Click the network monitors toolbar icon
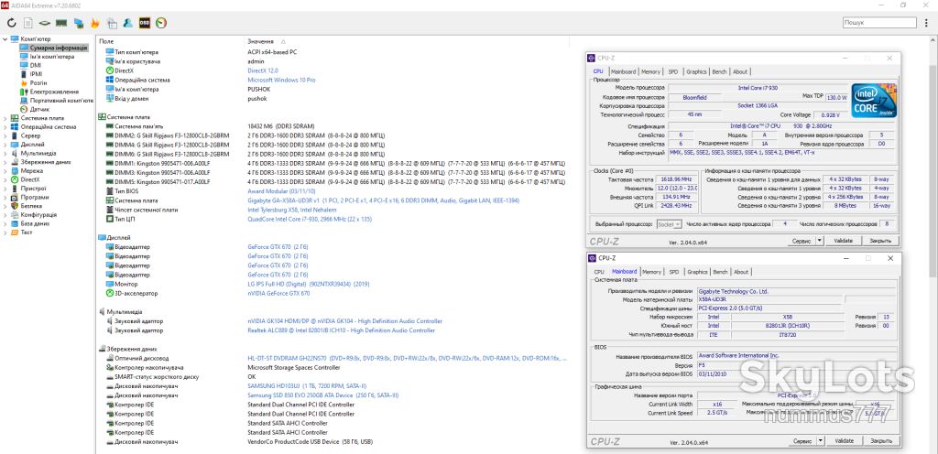This screenshot has width=938, height=454. tap(78, 23)
